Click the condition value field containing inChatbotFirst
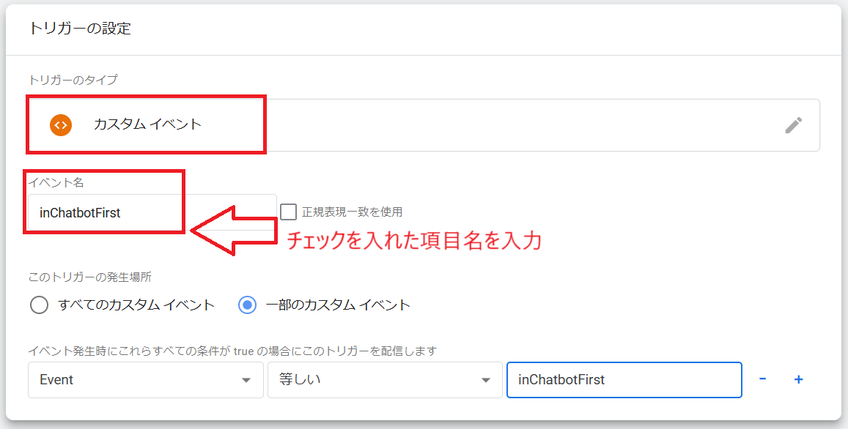848x429 pixels. pyautogui.click(x=624, y=380)
